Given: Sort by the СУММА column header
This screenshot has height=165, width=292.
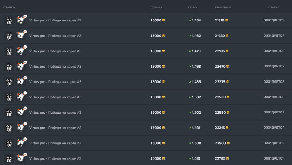Looking at the screenshot, I should point(157,7).
